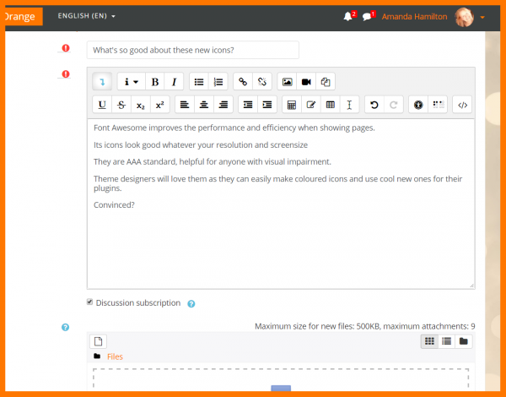506x397 pixels.
Task: Undo the last edit
Action: pyautogui.click(x=374, y=105)
